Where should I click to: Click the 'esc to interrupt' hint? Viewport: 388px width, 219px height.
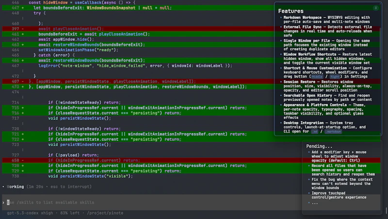pos(70,186)
